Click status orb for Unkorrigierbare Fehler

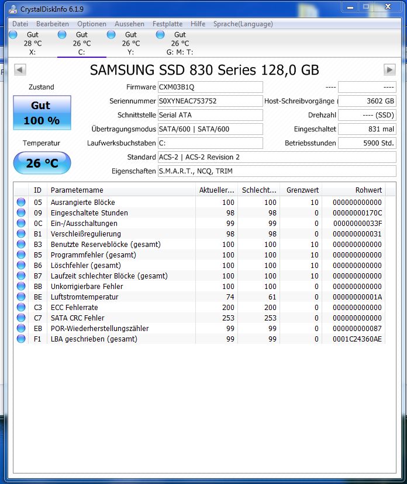[x=21, y=286]
